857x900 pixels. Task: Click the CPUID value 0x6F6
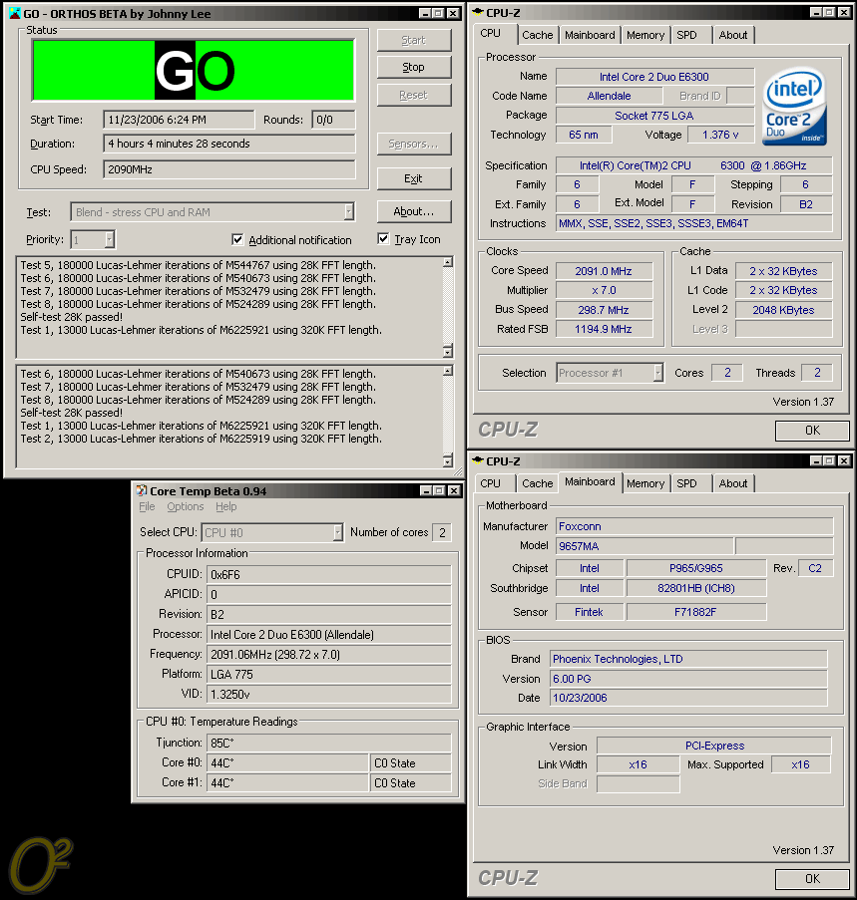[328, 574]
